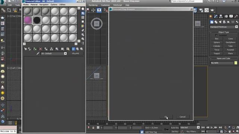Toggle checkered Background for sample slot
The image size is (239, 134).
[x=83, y=17]
